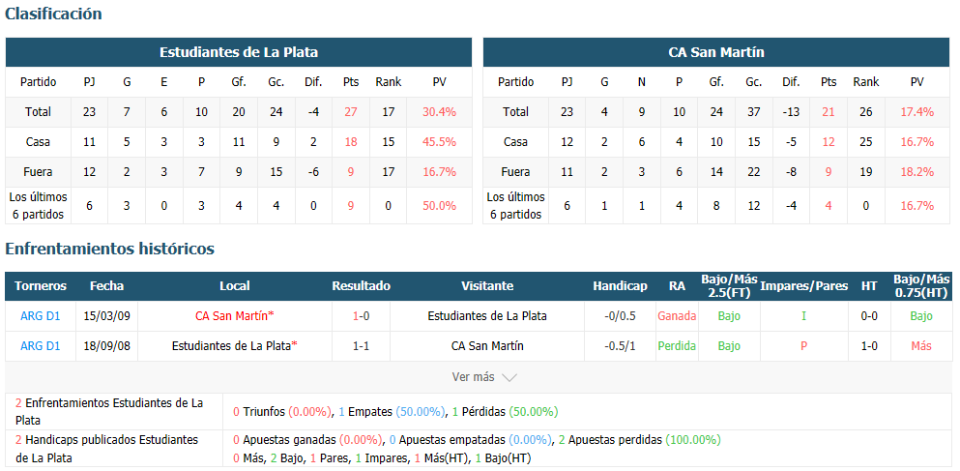
Task: Click the Estudiantes de La Plata table header
Action: click(x=239, y=52)
